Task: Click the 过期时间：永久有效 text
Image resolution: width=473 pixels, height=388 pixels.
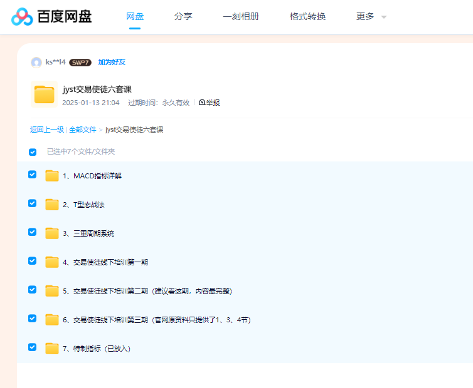Action: 159,103
